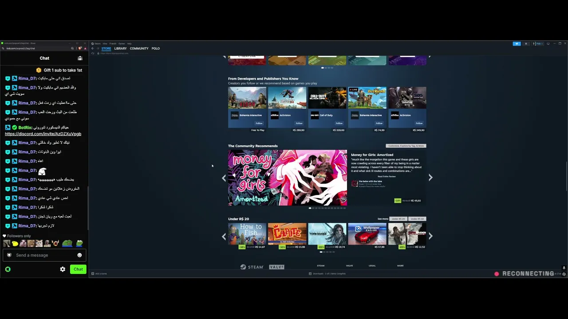Send message with green Chat button
The height and width of the screenshot is (319, 568).
point(78,269)
